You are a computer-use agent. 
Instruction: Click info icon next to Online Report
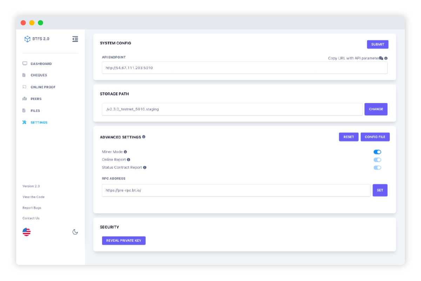pyautogui.click(x=128, y=160)
